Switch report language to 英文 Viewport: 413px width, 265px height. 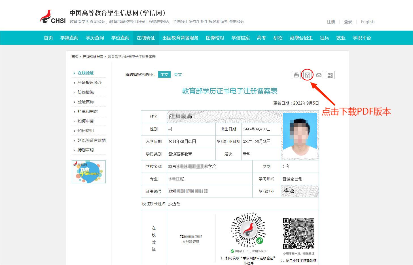click(x=178, y=75)
